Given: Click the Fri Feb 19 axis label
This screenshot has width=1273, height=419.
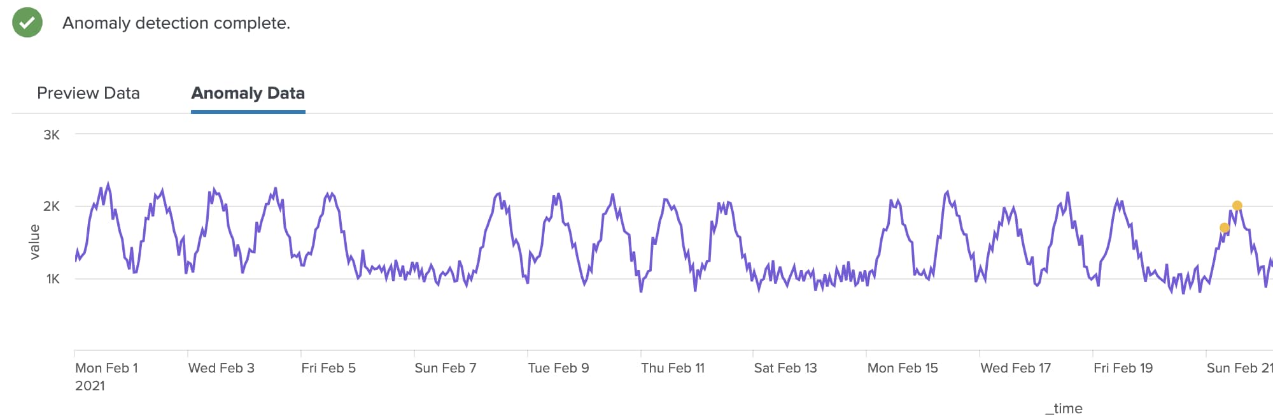Looking at the screenshot, I should (1123, 368).
